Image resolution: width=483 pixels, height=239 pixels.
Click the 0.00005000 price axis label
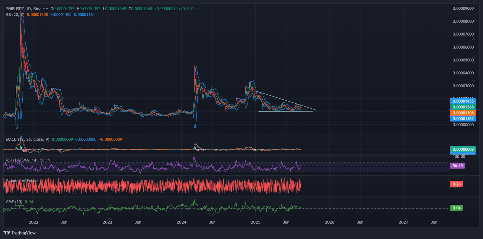(x=463, y=60)
